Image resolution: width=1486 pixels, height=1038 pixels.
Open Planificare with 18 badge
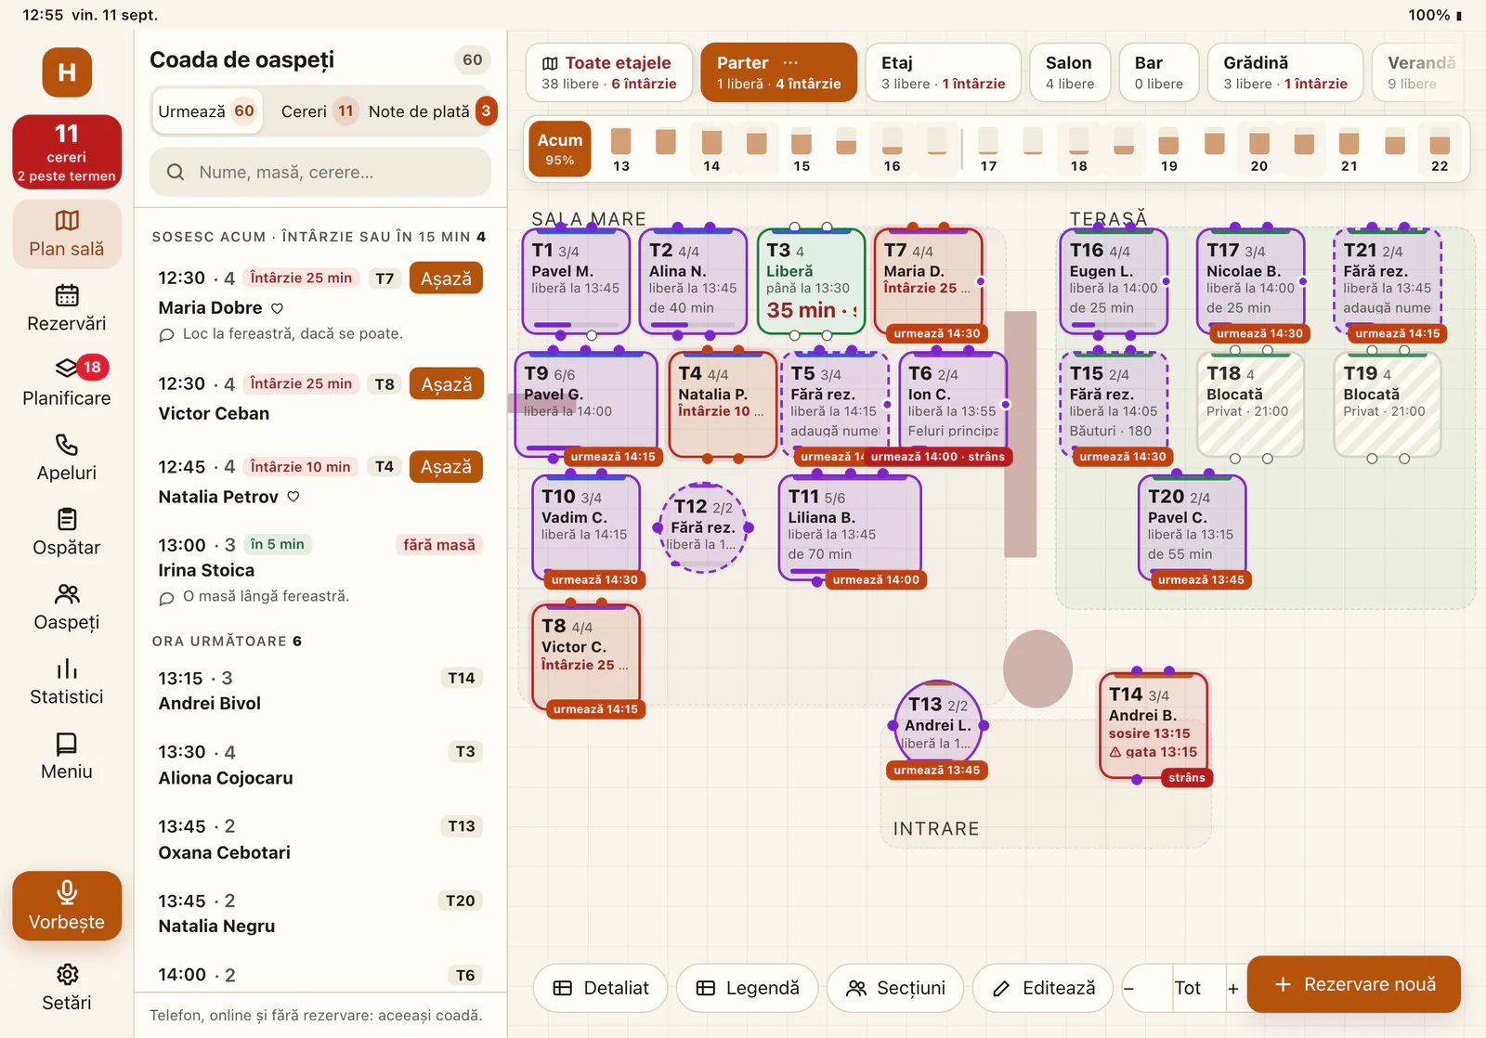(x=67, y=383)
